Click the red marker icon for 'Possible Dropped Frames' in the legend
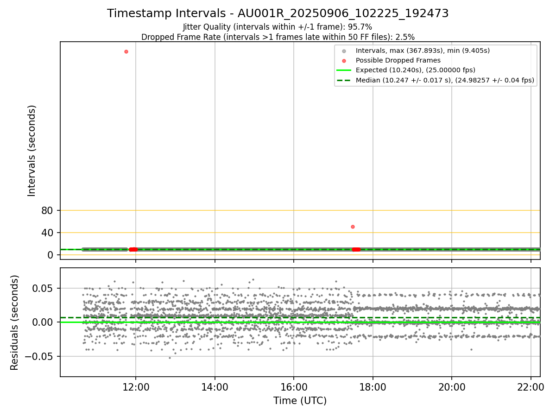 point(343,60)
